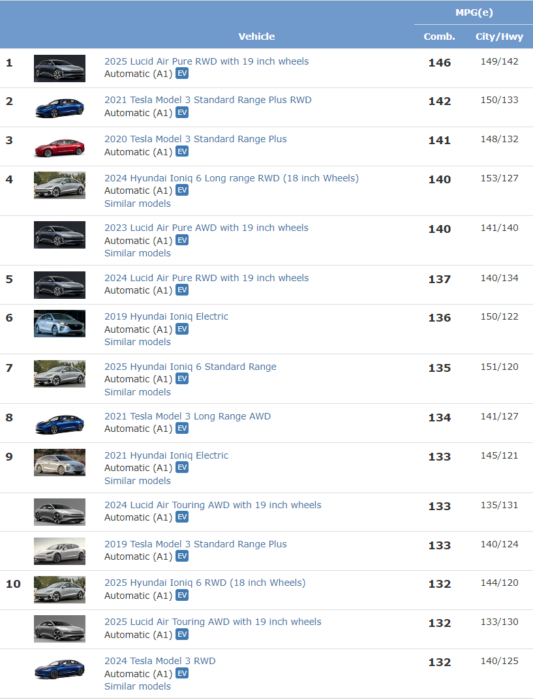Screen dimensions: 533x700
Task: Click 2025 Ioniq 6 RWD (18 inch Wheels) thumbnail
Action: tap(59, 590)
